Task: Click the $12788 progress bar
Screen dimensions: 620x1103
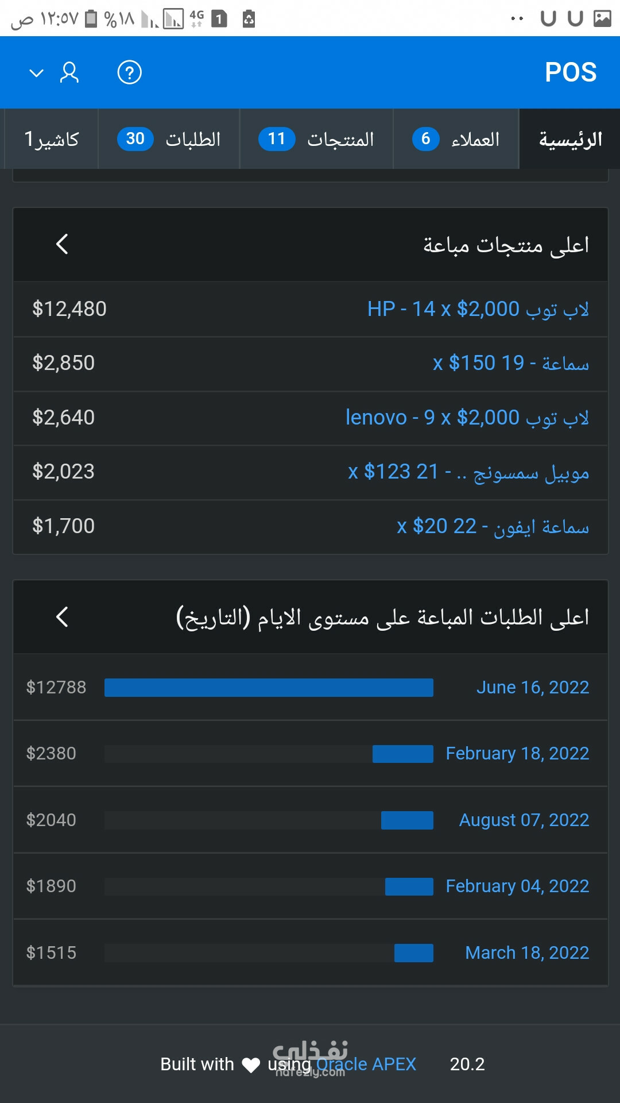Action: (269, 688)
